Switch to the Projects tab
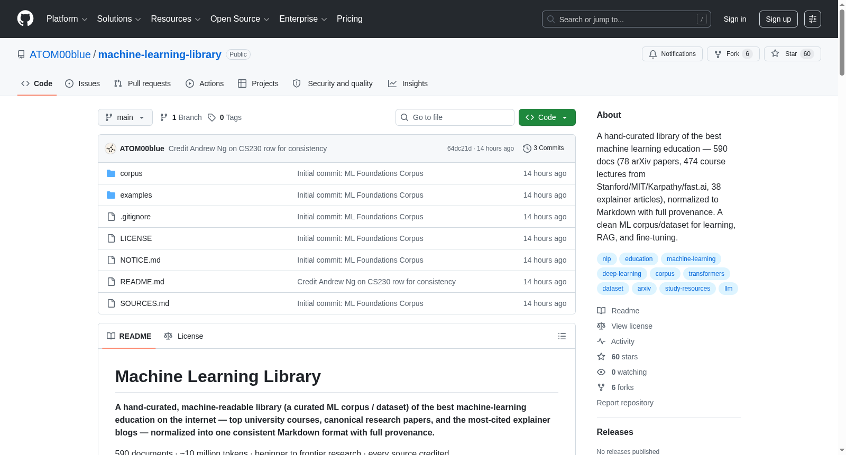This screenshot has height=455, width=846. pyautogui.click(x=258, y=83)
